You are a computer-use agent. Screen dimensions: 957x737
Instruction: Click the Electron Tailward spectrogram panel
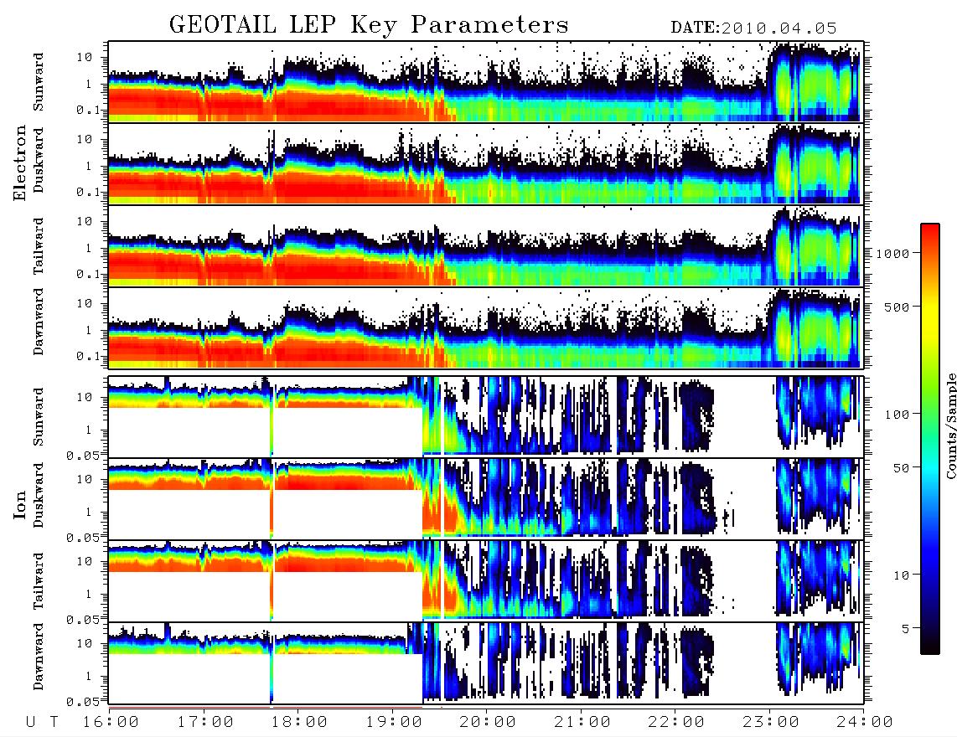click(486, 246)
